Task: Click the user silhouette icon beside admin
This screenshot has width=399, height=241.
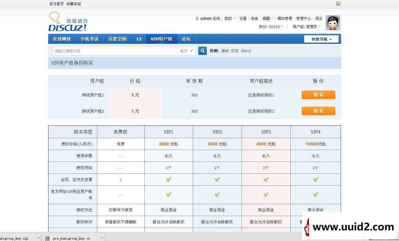Action: 197,18
